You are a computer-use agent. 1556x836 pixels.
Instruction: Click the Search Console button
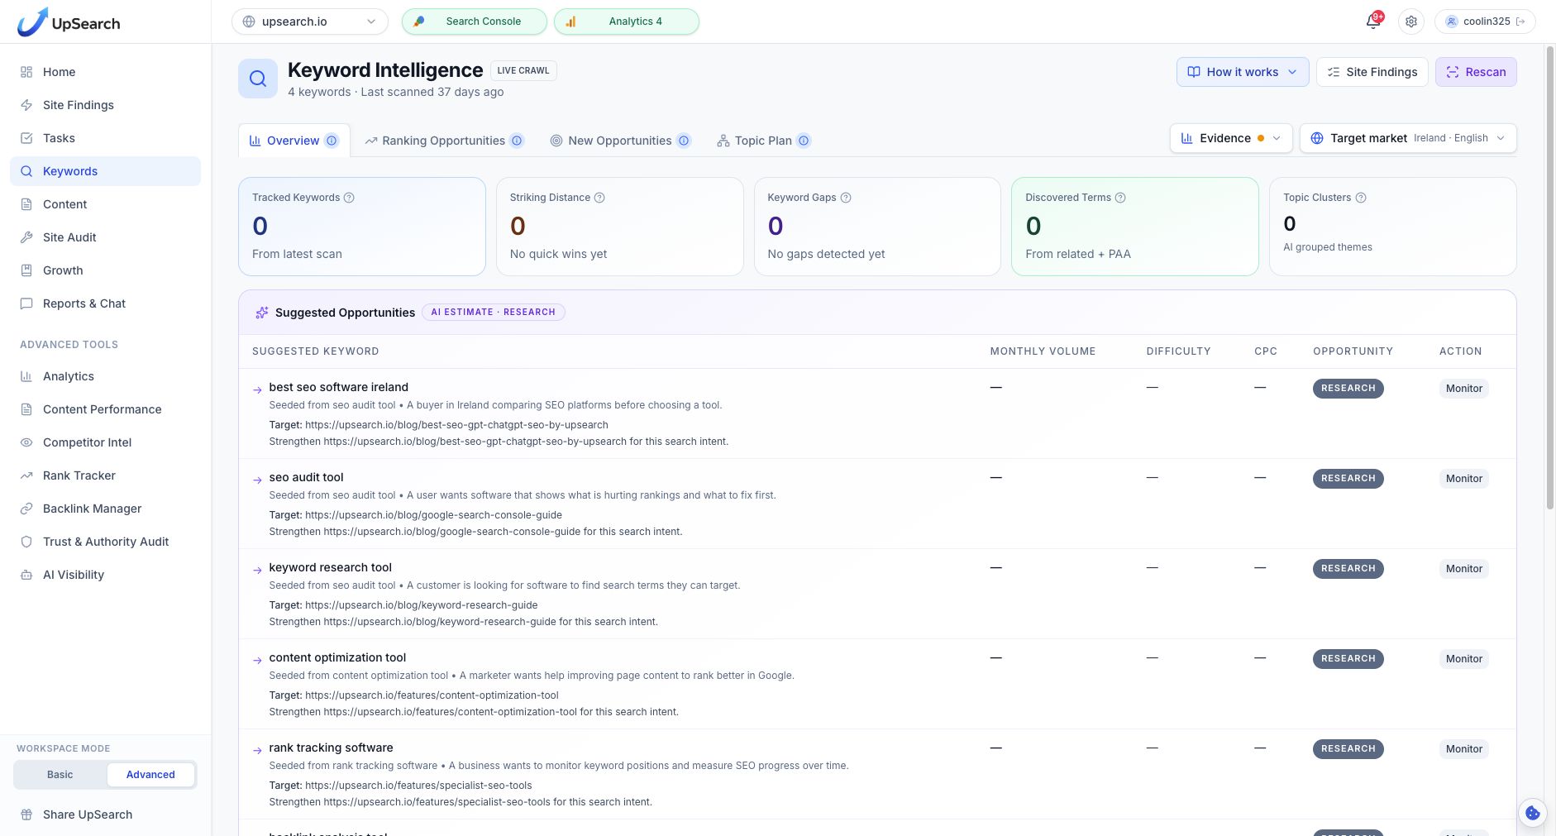(474, 21)
